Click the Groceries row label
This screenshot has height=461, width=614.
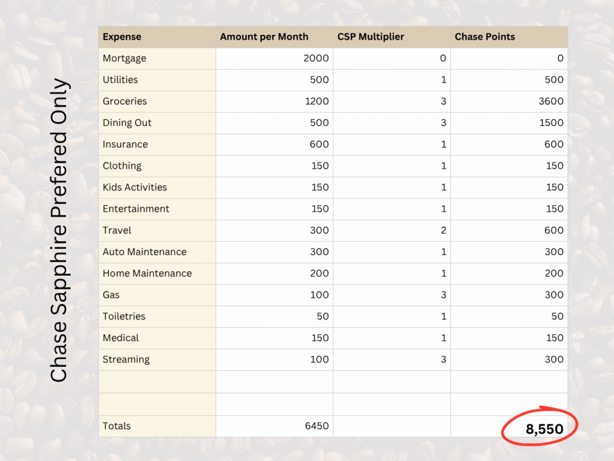click(125, 101)
